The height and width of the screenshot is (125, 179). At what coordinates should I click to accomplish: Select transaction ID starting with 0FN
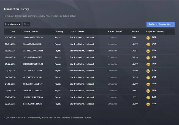pyautogui.click(x=33, y=91)
